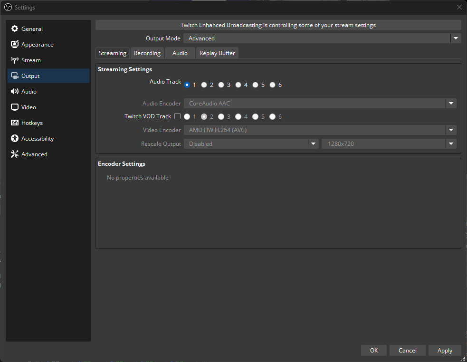The height and width of the screenshot is (362, 467).
Task: Select Audio Track 1
Action: point(187,85)
